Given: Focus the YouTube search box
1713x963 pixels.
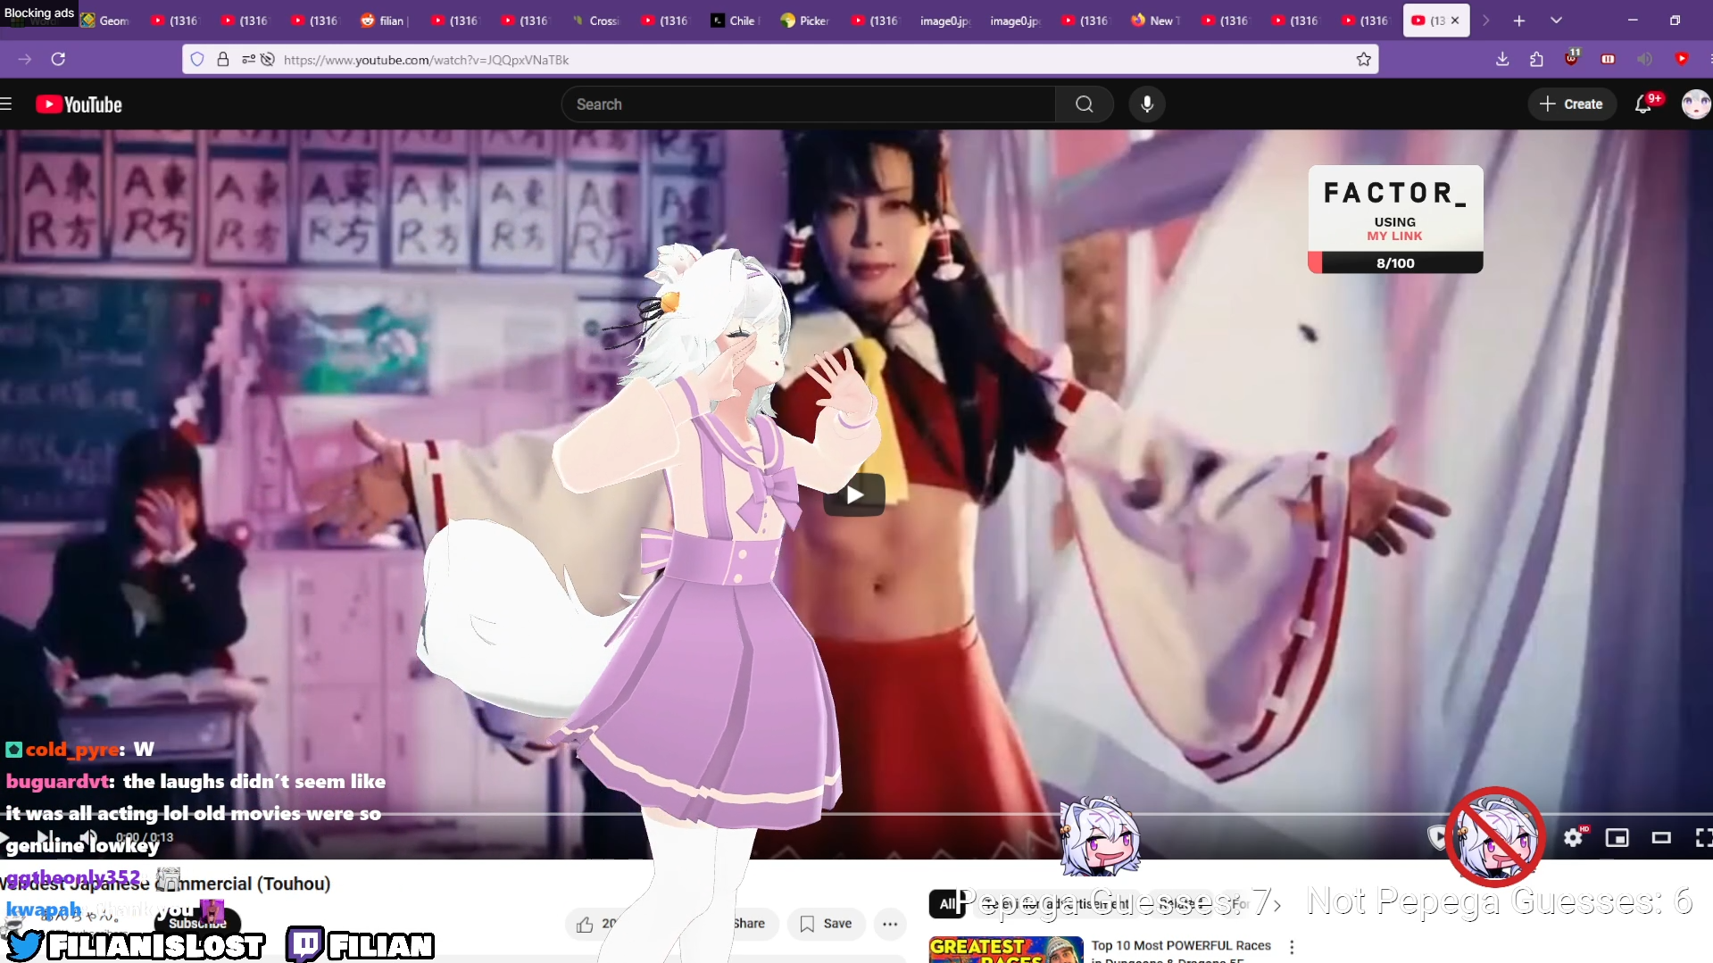Looking at the screenshot, I should click(x=809, y=104).
